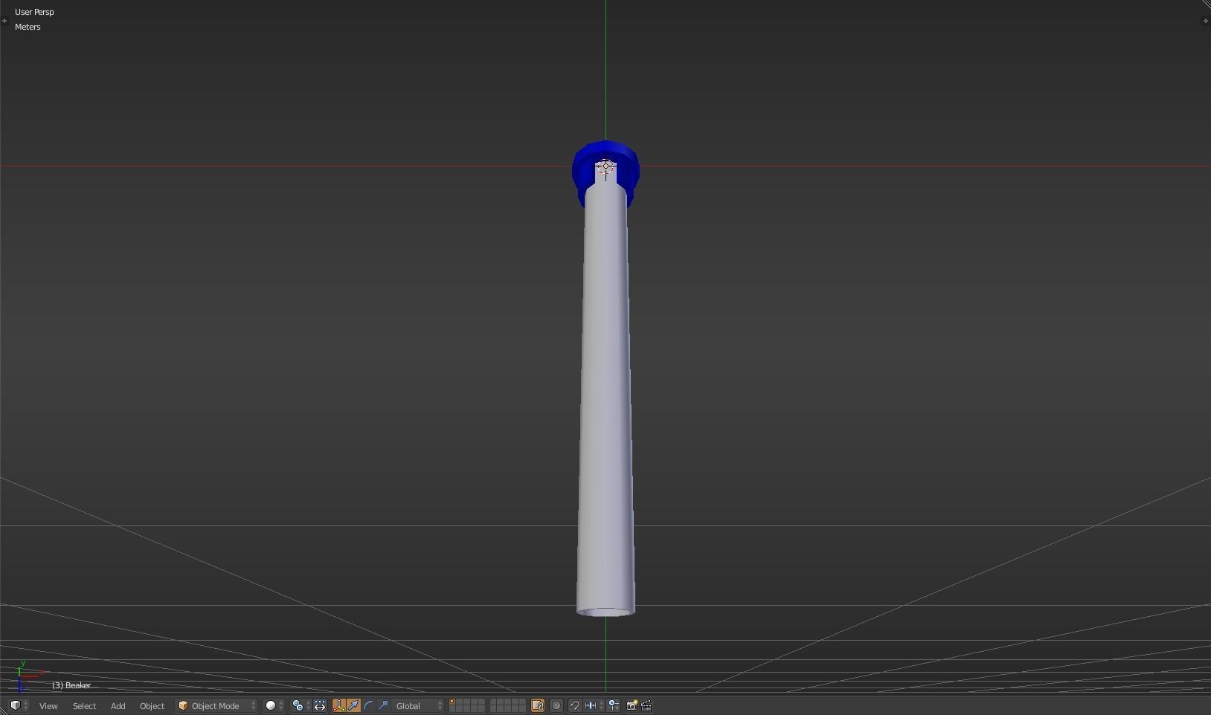Render OpenGL still image camera icon

coord(632,705)
